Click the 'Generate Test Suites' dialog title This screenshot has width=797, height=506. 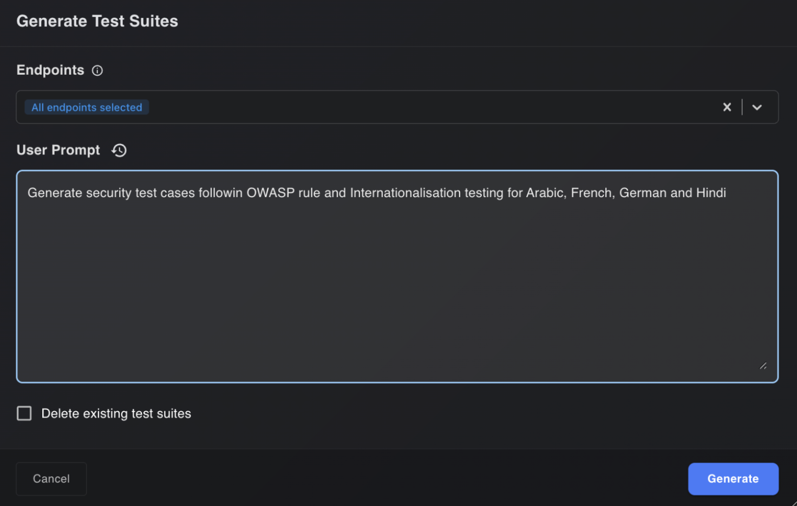point(97,21)
